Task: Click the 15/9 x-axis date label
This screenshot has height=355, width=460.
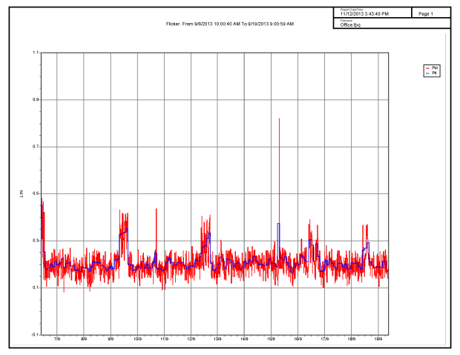Action: point(271,339)
